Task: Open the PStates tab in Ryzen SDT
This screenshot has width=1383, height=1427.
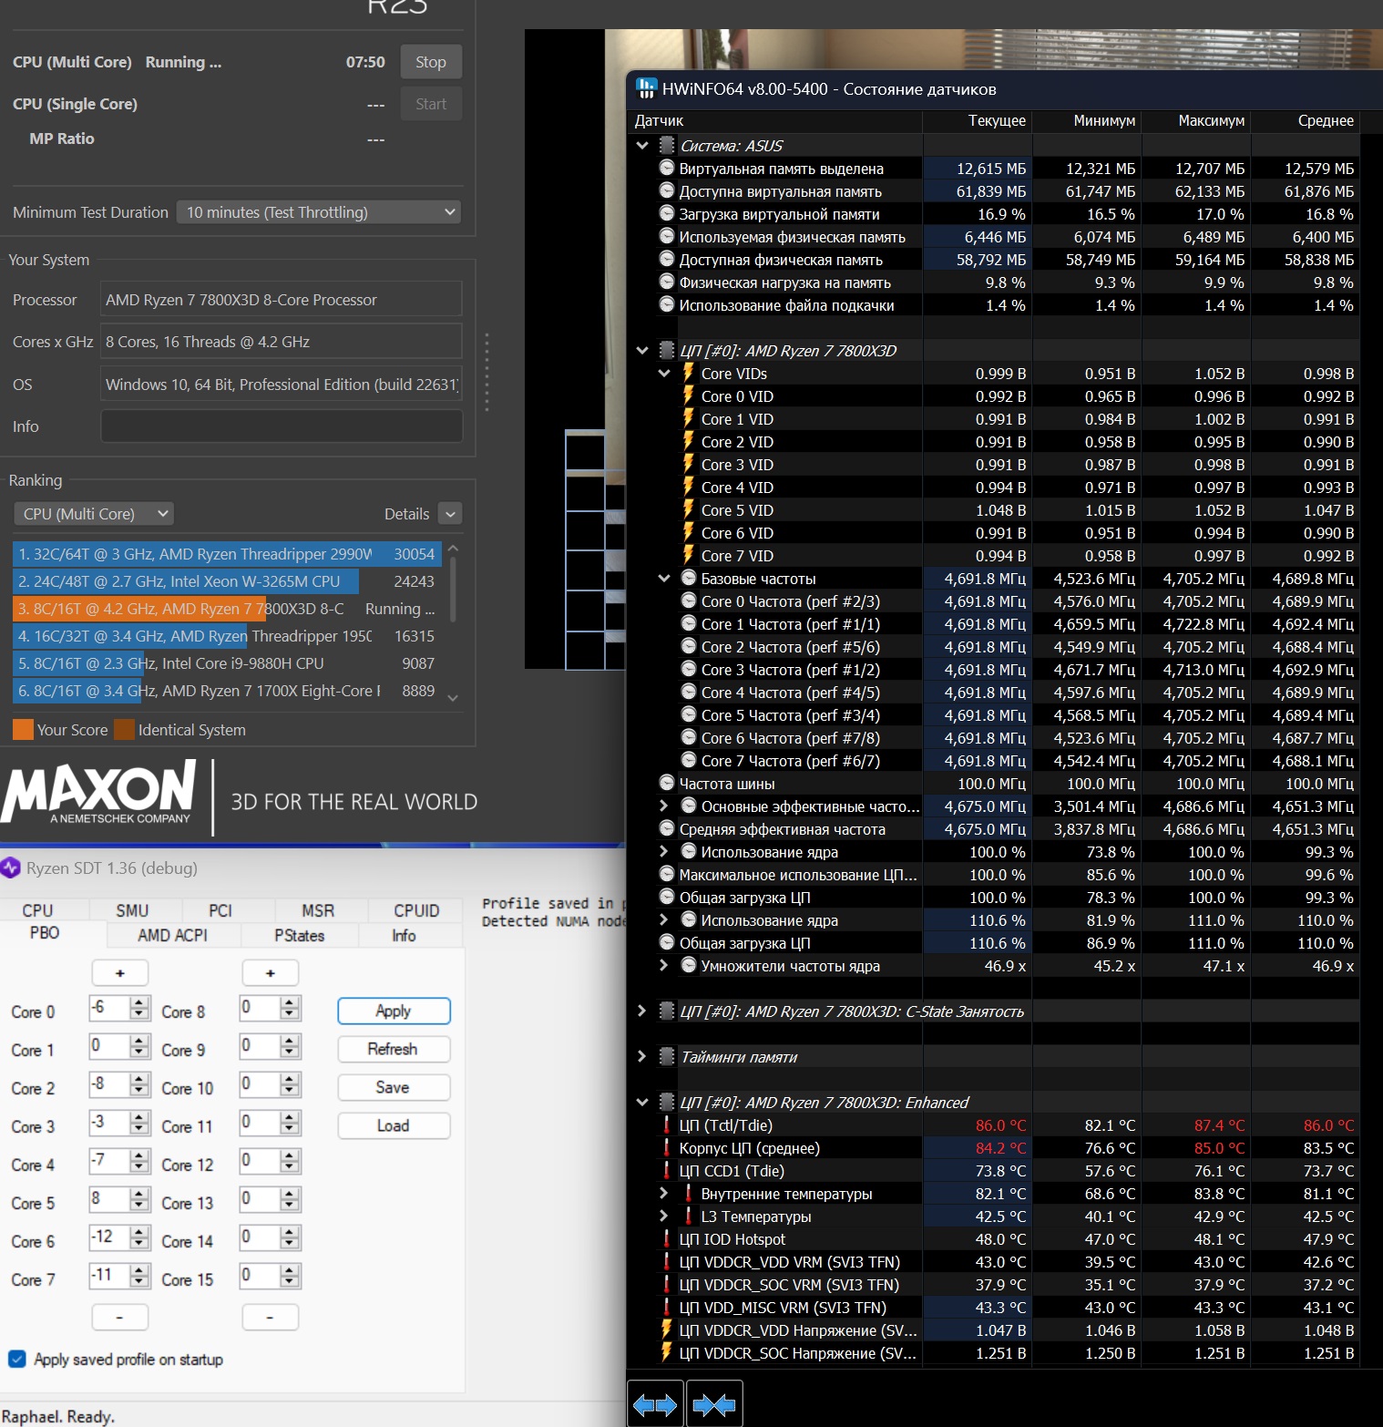Action: (x=299, y=935)
